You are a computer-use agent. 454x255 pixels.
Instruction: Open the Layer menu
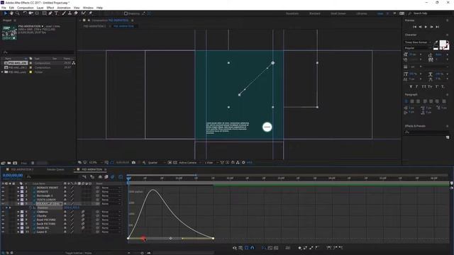pyautogui.click(x=40, y=8)
